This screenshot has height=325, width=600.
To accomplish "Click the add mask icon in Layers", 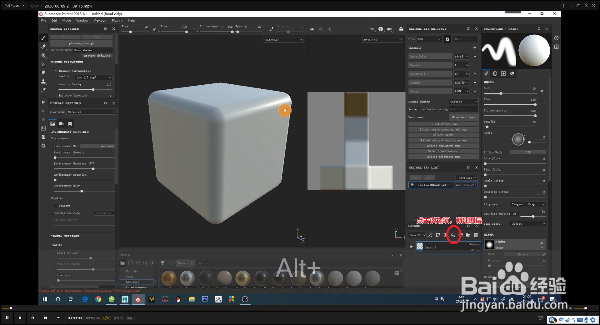I will [x=438, y=235].
